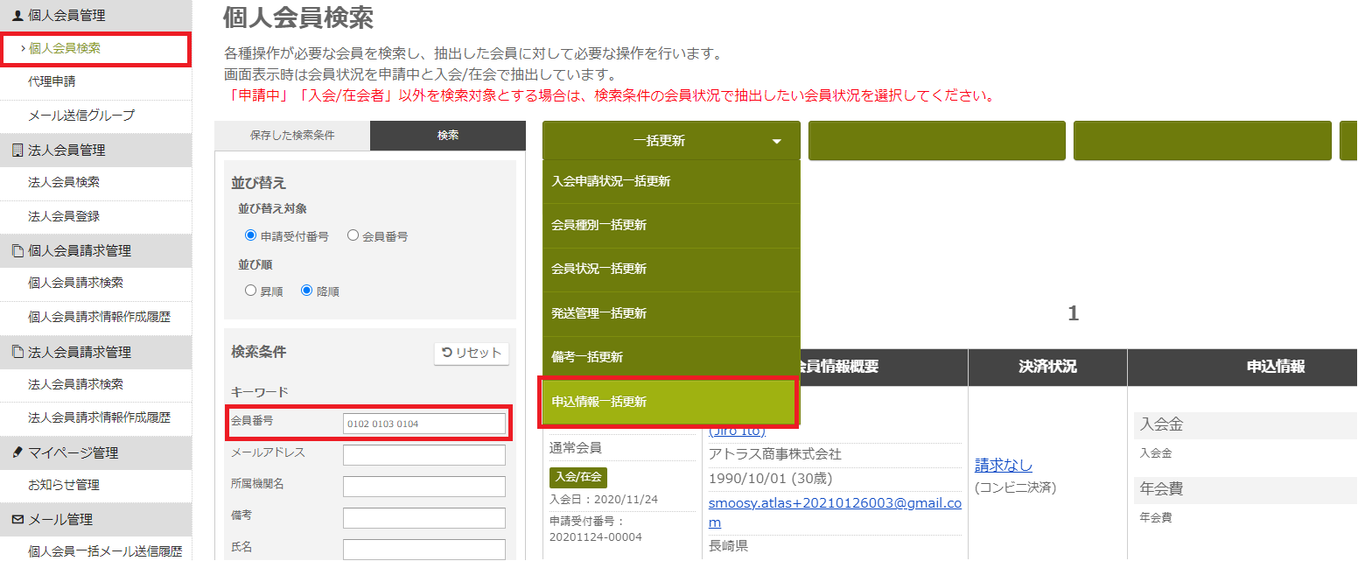
Task: Switch to 保存した検索条件 tab
Action: tap(292, 136)
